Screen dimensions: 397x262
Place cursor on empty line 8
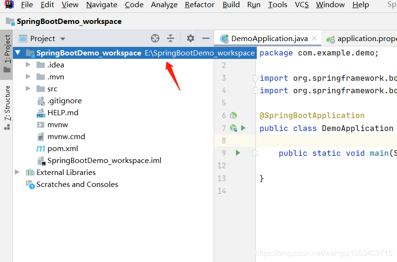pos(327,141)
